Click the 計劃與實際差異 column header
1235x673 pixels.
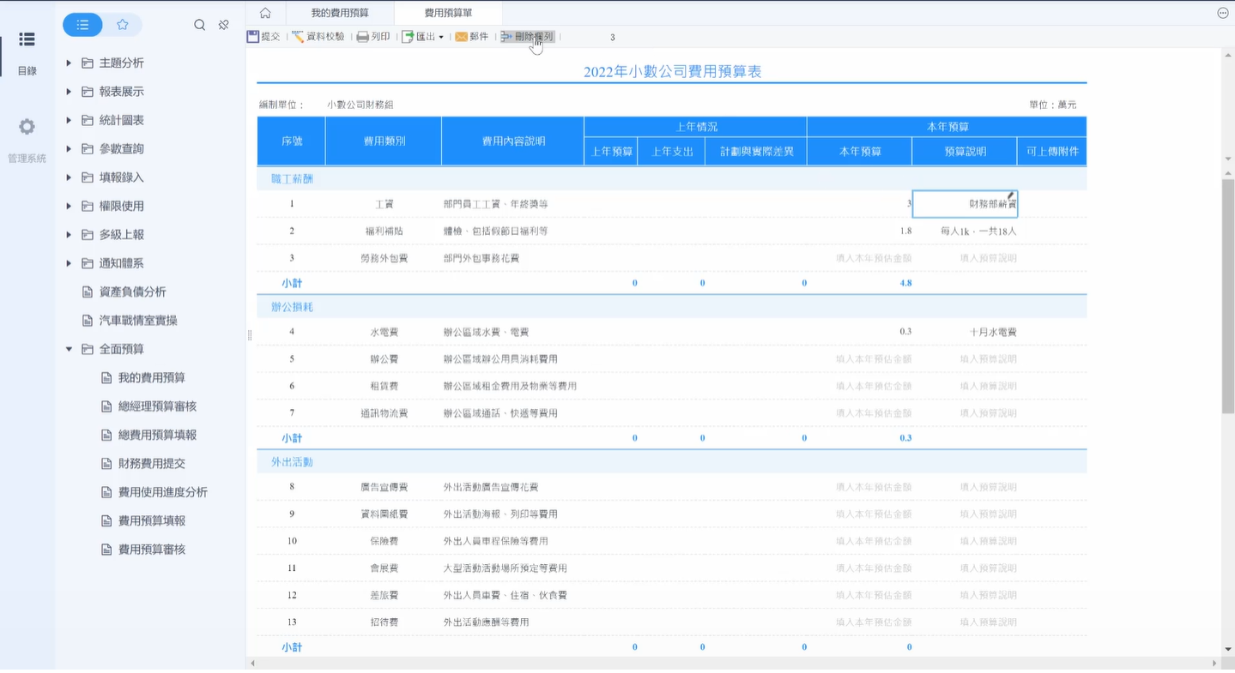point(756,151)
